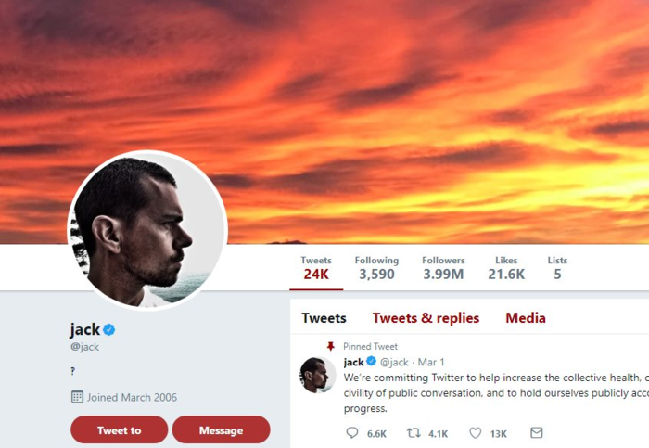Switch to the Tweets & replies tab

click(426, 318)
